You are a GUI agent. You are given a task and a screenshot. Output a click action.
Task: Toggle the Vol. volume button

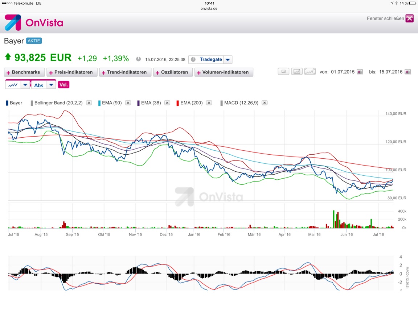pyautogui.click(x=63, y=85)
